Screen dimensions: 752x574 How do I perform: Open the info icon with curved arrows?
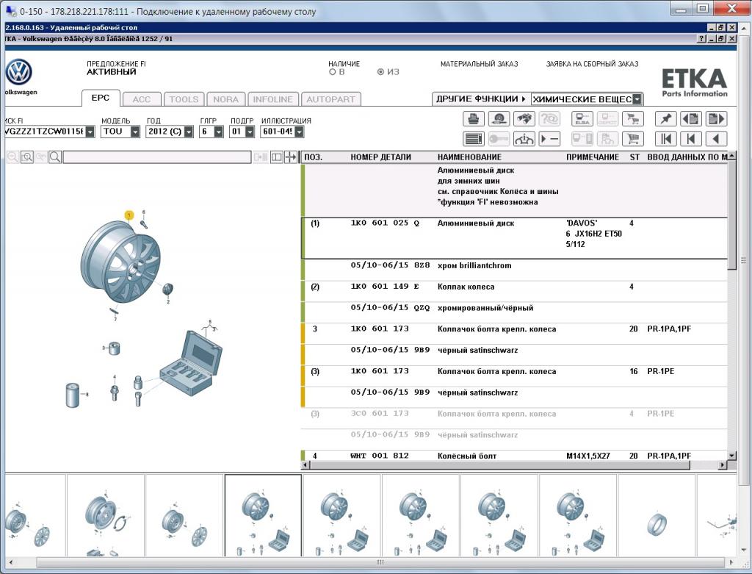click(524, 139)
